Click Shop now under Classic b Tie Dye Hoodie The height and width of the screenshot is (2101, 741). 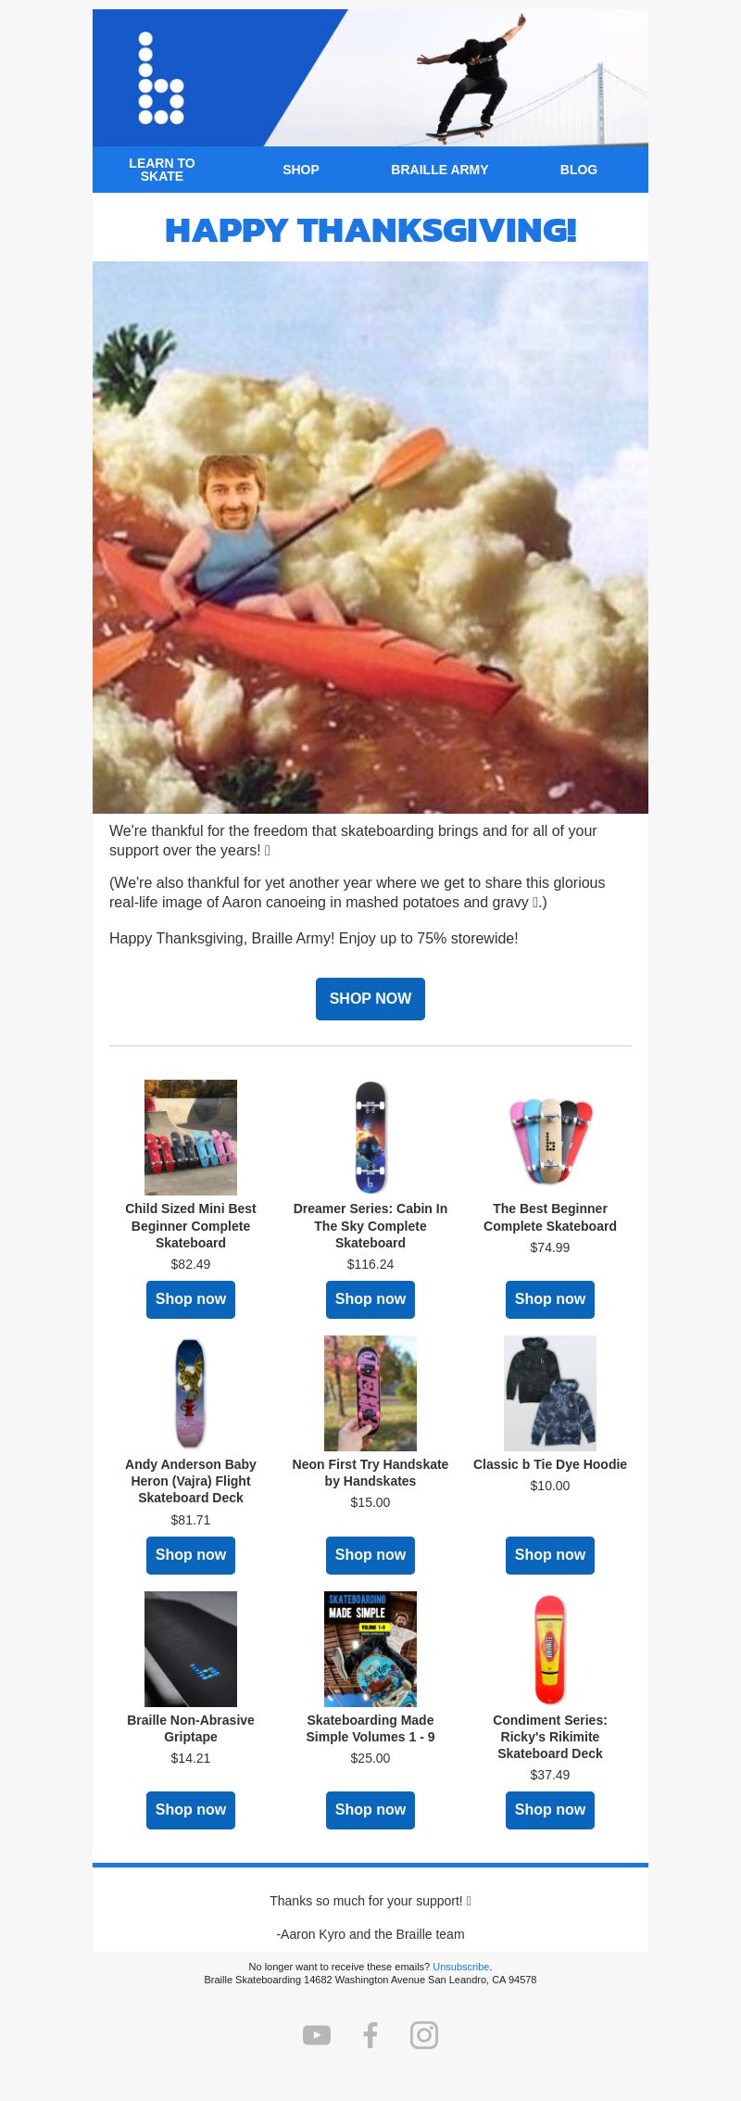[550, 1555]
